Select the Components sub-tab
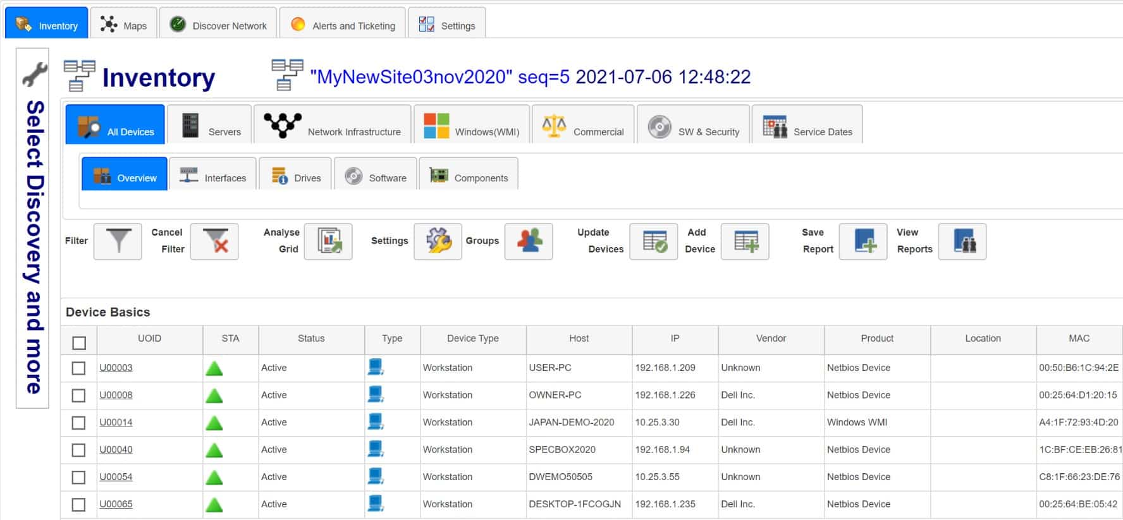This screenshot has width=1123, height=520. [469, 174]
